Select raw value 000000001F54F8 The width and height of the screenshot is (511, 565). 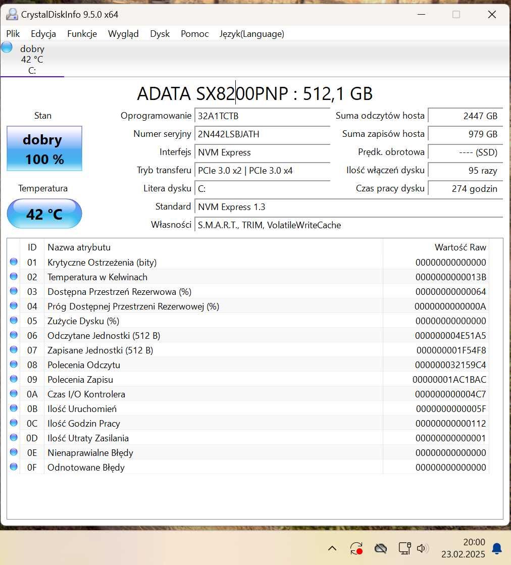(x=451, y=350)
